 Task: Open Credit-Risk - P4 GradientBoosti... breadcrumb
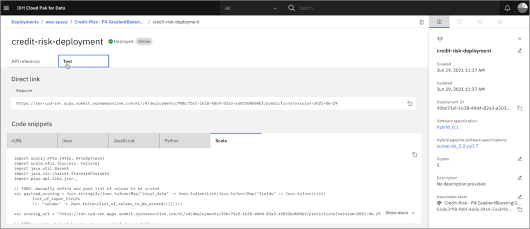click(109, 22)
